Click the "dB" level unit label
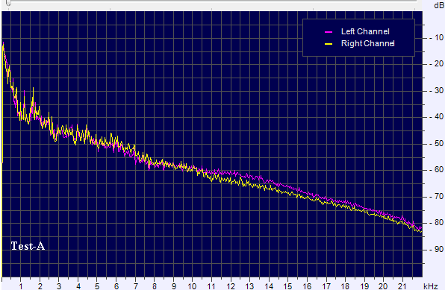 [439, 5]
